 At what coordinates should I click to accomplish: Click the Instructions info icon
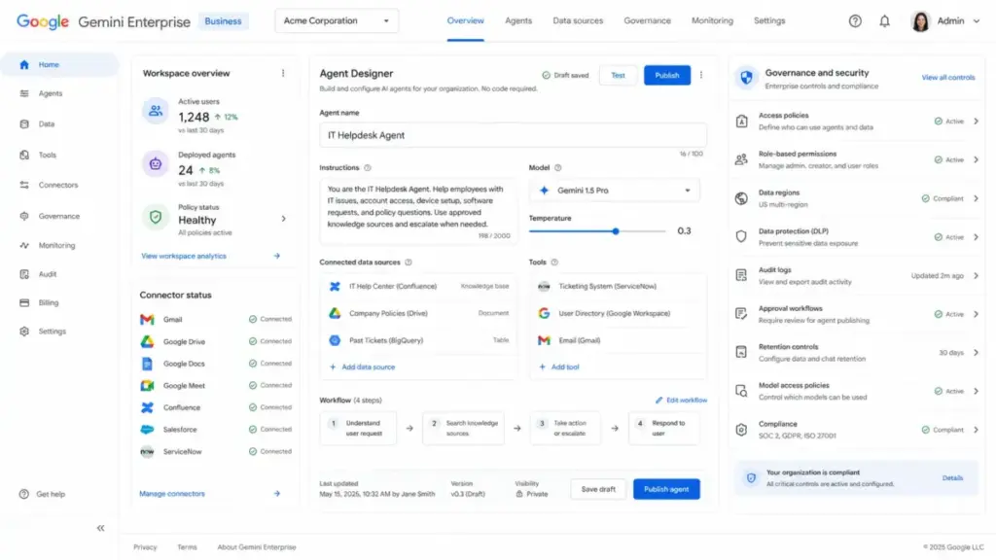coord(367,167)
